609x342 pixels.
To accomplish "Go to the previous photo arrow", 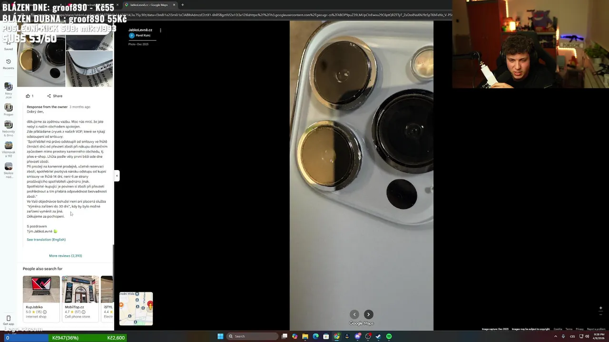I will click(x=354, y=314).
